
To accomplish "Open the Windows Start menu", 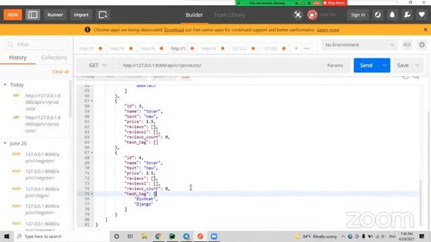I will tap(7, 236).
